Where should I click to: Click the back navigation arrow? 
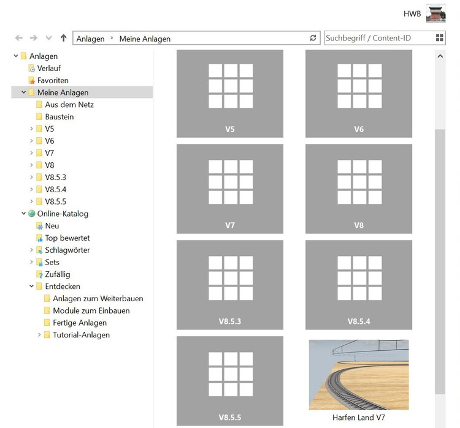point(19,38)
